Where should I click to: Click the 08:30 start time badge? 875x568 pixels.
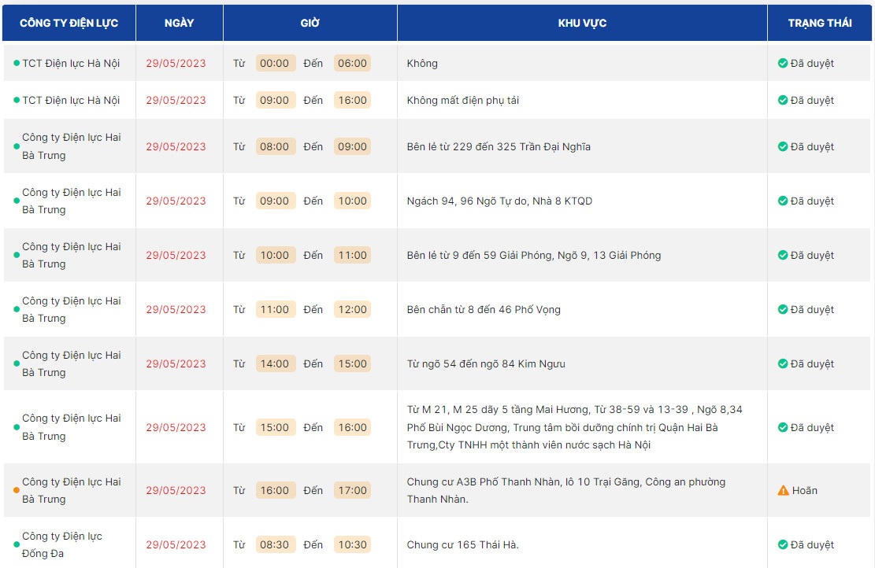click(x=275, y=544)
